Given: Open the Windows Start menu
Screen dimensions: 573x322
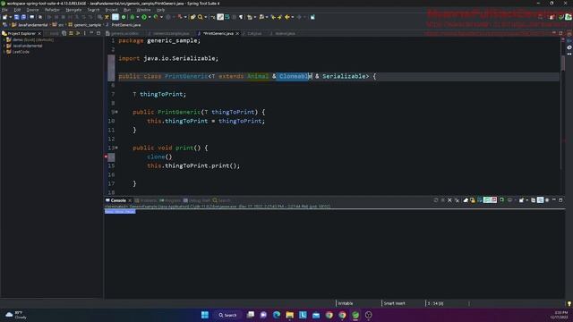Looking at the screenshot, I should (205, 315).
